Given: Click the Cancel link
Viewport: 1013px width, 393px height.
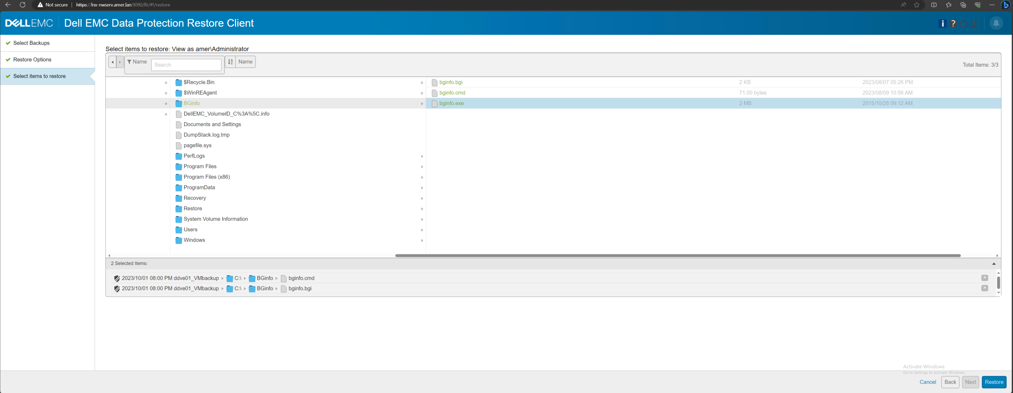Looking at the screenshot, I should pyautogui.click(x=927, y=382).
